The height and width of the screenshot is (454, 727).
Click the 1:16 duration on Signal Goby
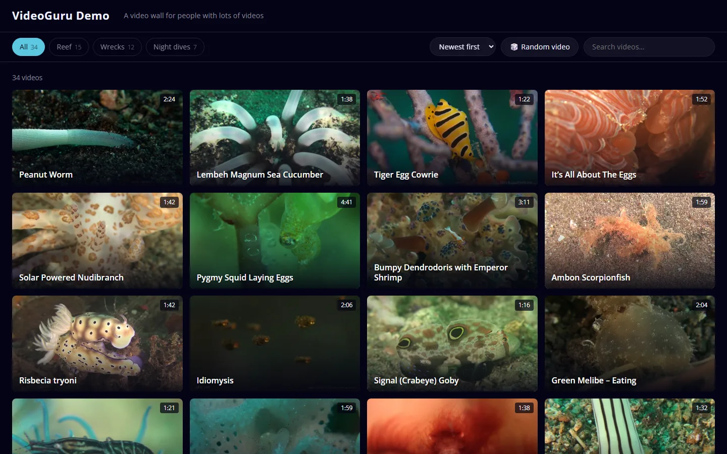[524, 305]
